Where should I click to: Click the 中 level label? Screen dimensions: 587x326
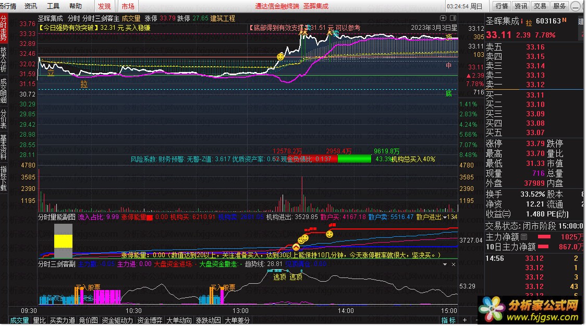tap(448, 66)
